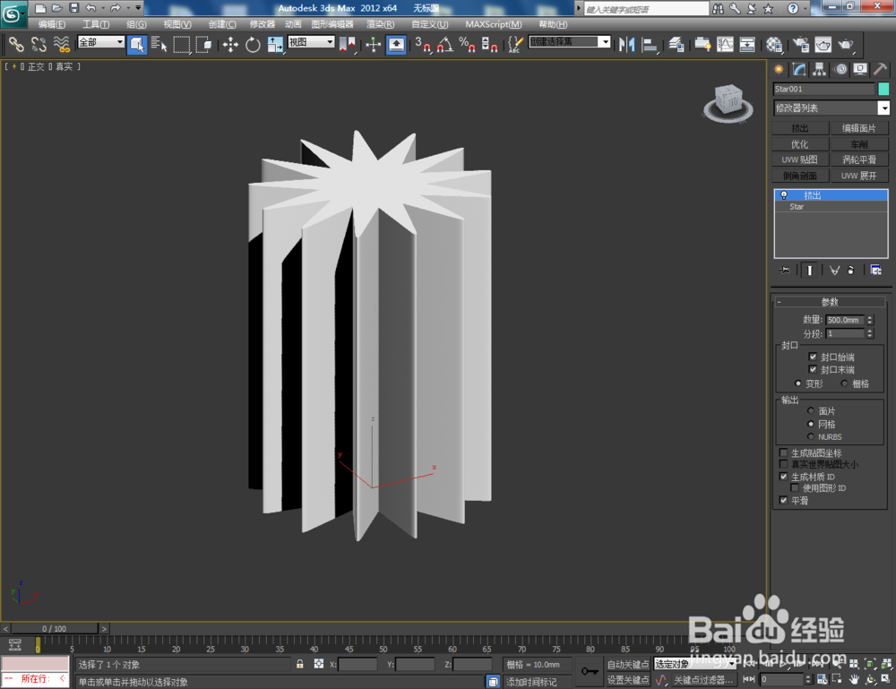Open the 创建(C) Create menu
The width and height of the screenshot is (896, 689).
[221, 24]
